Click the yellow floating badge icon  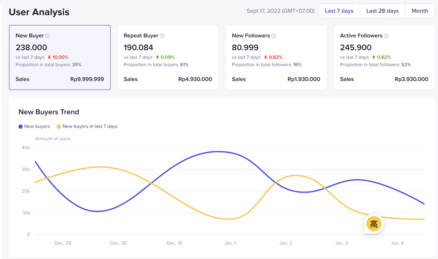pyautogui.click(x=374, y=224)
